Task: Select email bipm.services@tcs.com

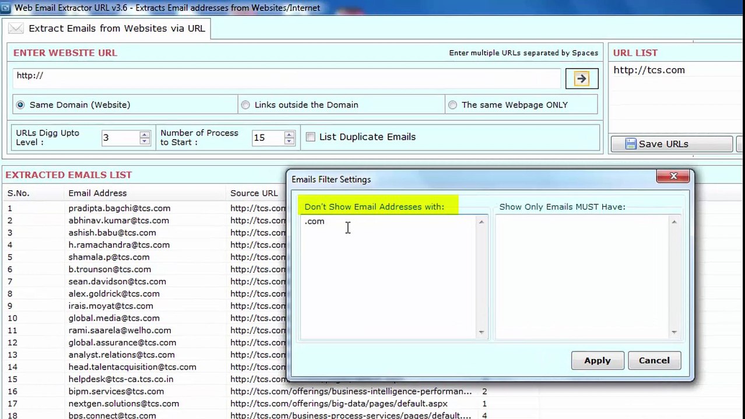Action: [116, 391]
